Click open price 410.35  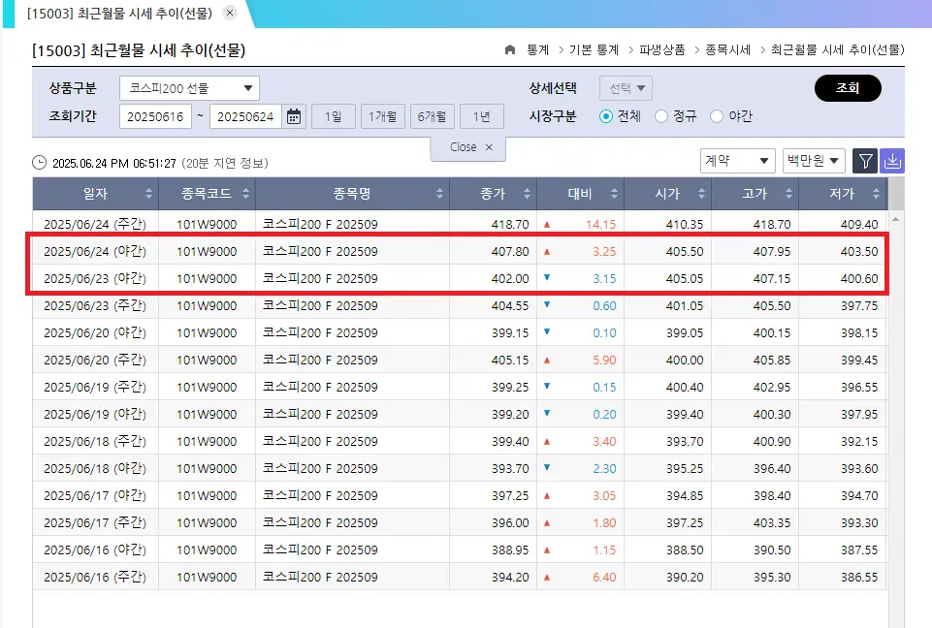[x=684, y=225]
